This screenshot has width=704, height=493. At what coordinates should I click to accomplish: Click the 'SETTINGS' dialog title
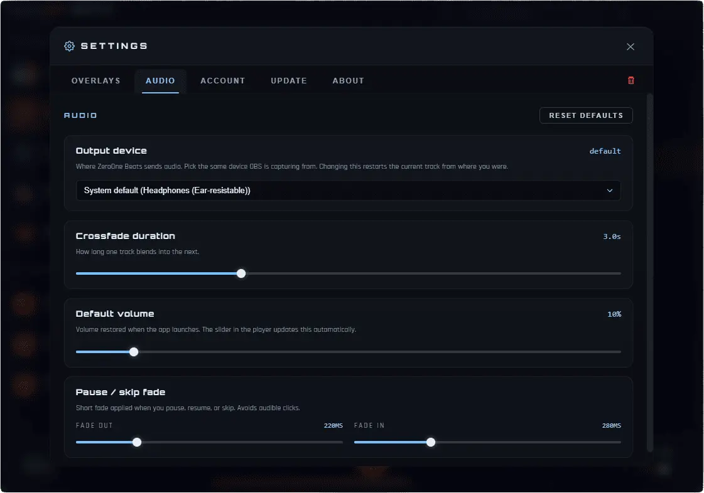[114, 46]
